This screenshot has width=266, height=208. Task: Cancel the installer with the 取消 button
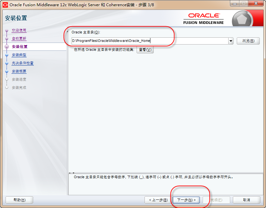[247, 200]
